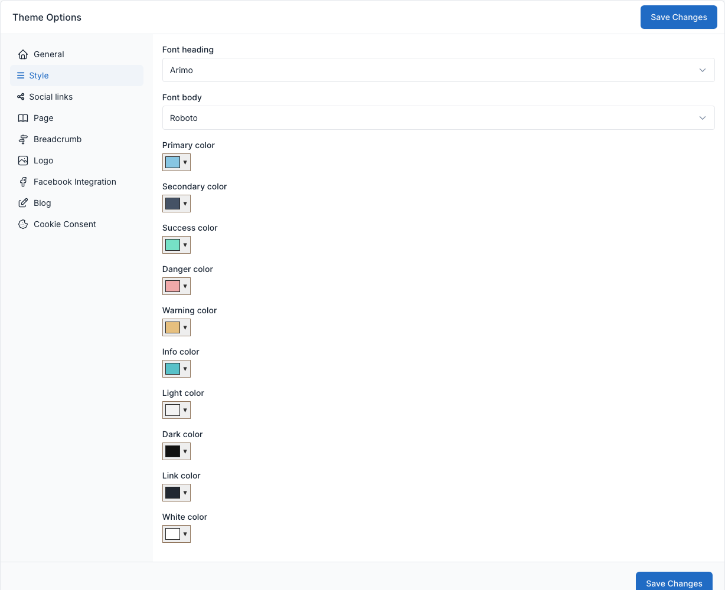Open the Font body Roboto dropdown

[x=439, y=118]
